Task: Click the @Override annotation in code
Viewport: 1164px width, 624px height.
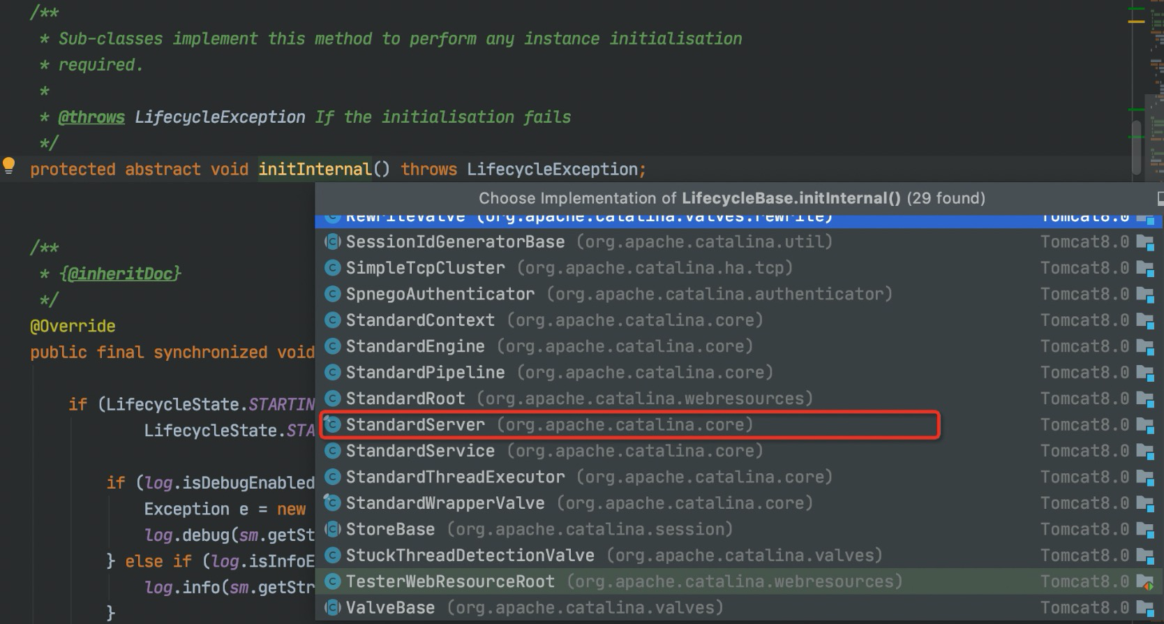Action: [x=73, y=326]
